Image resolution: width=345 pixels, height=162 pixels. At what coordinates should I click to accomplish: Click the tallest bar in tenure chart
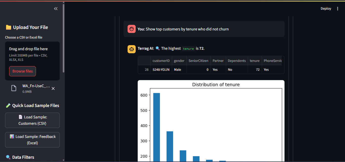[x=156, y=127]
